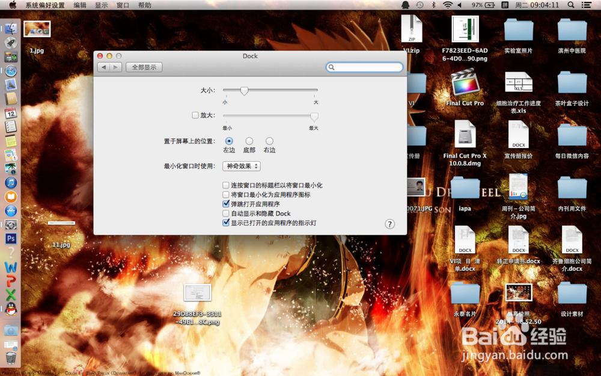This screenshot has height=376, width=601.
Task: Check 将窗口最小化为应用程序图标 option
Action: 226,194
